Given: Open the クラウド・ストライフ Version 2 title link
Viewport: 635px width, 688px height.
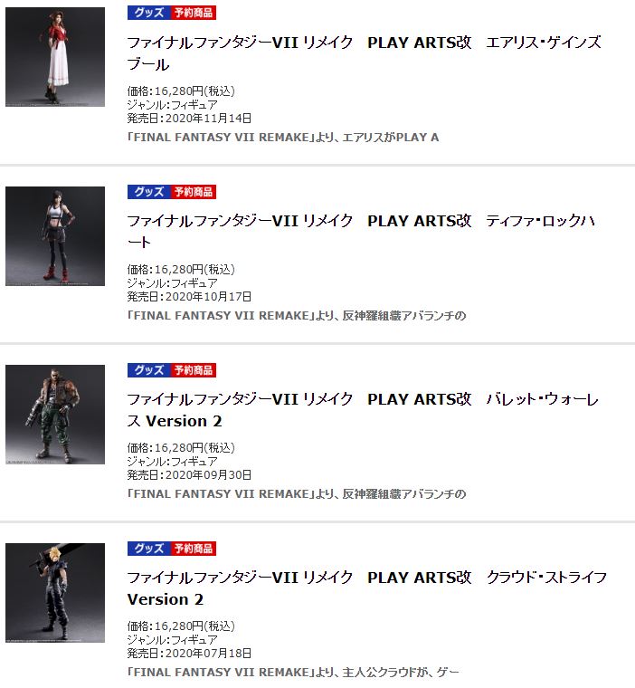Looking at the screenshot, I should click(366, 588).
